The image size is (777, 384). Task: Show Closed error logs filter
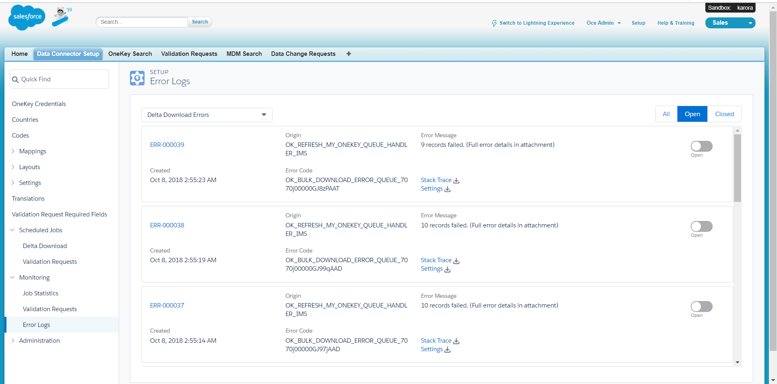click(724, 114)
